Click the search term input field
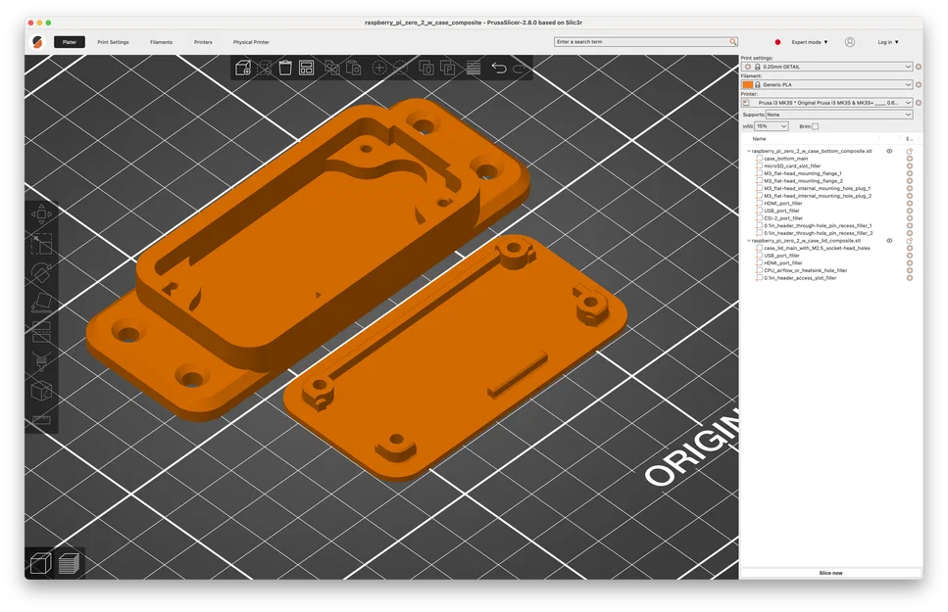 642,42
